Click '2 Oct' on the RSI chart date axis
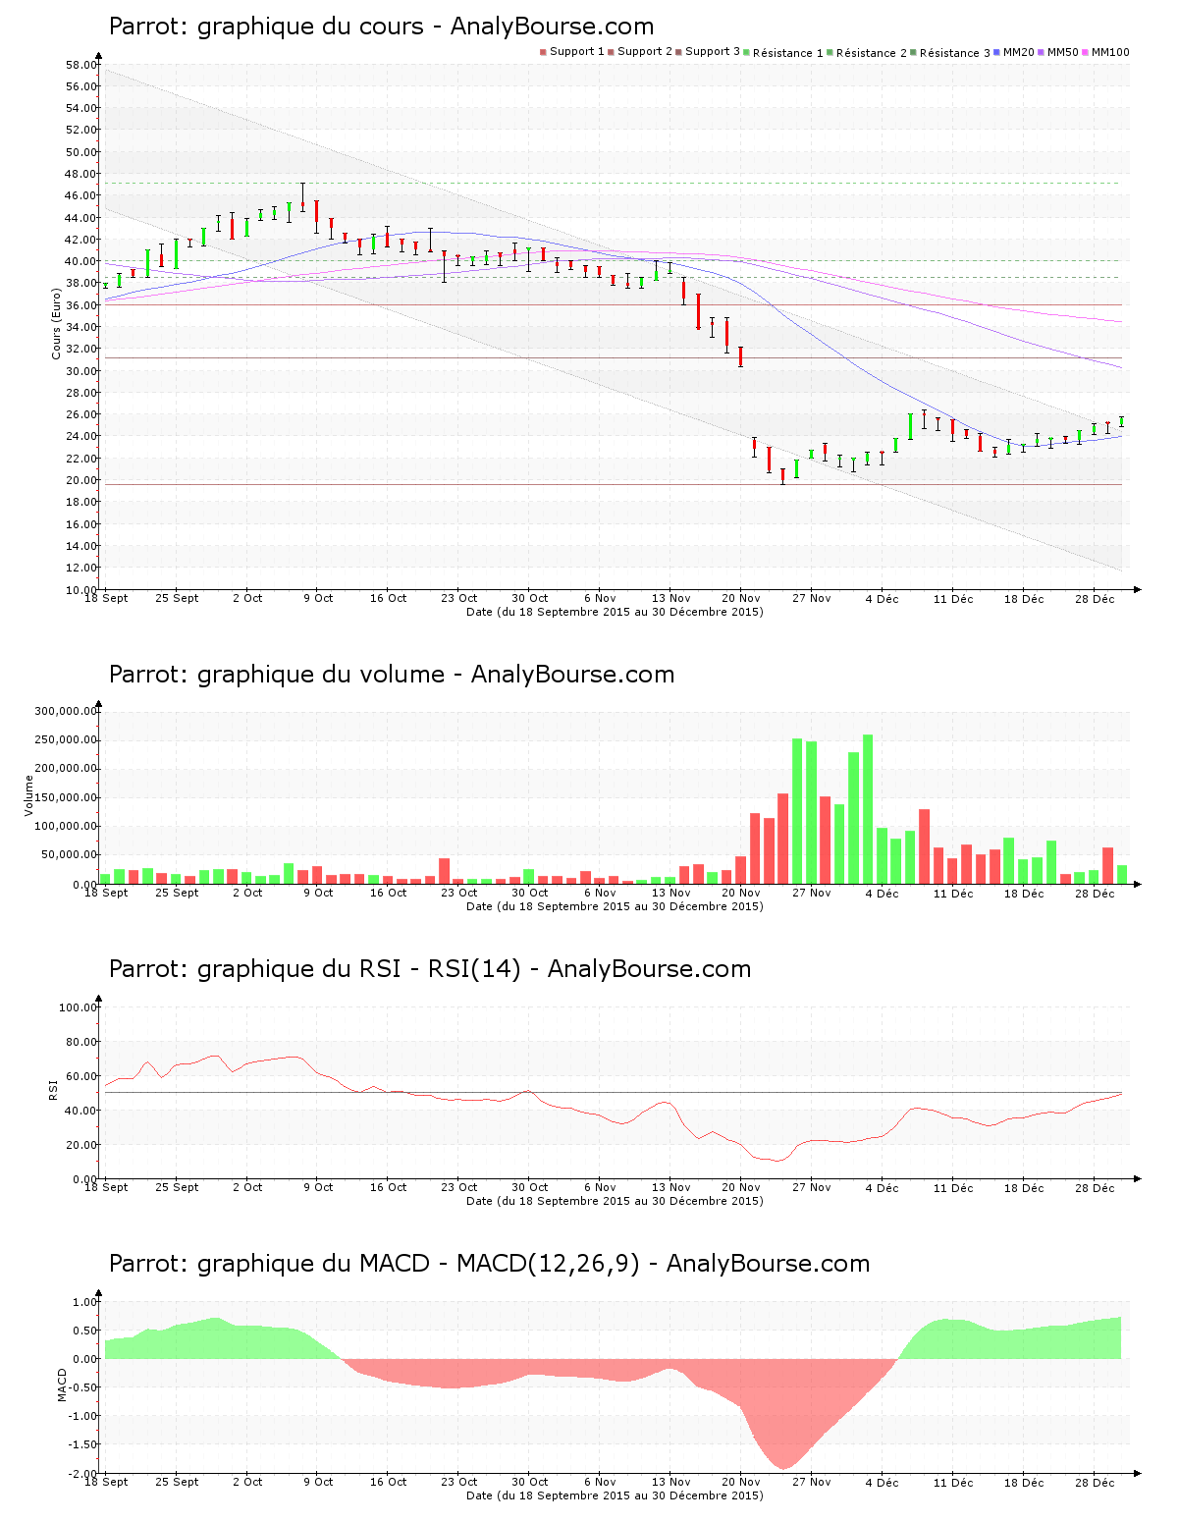 247,1187
